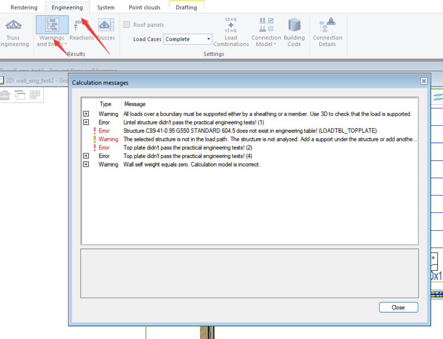Expand the loads over boundary warning row
The image size is (443, 339).
[x=86, y=114]
